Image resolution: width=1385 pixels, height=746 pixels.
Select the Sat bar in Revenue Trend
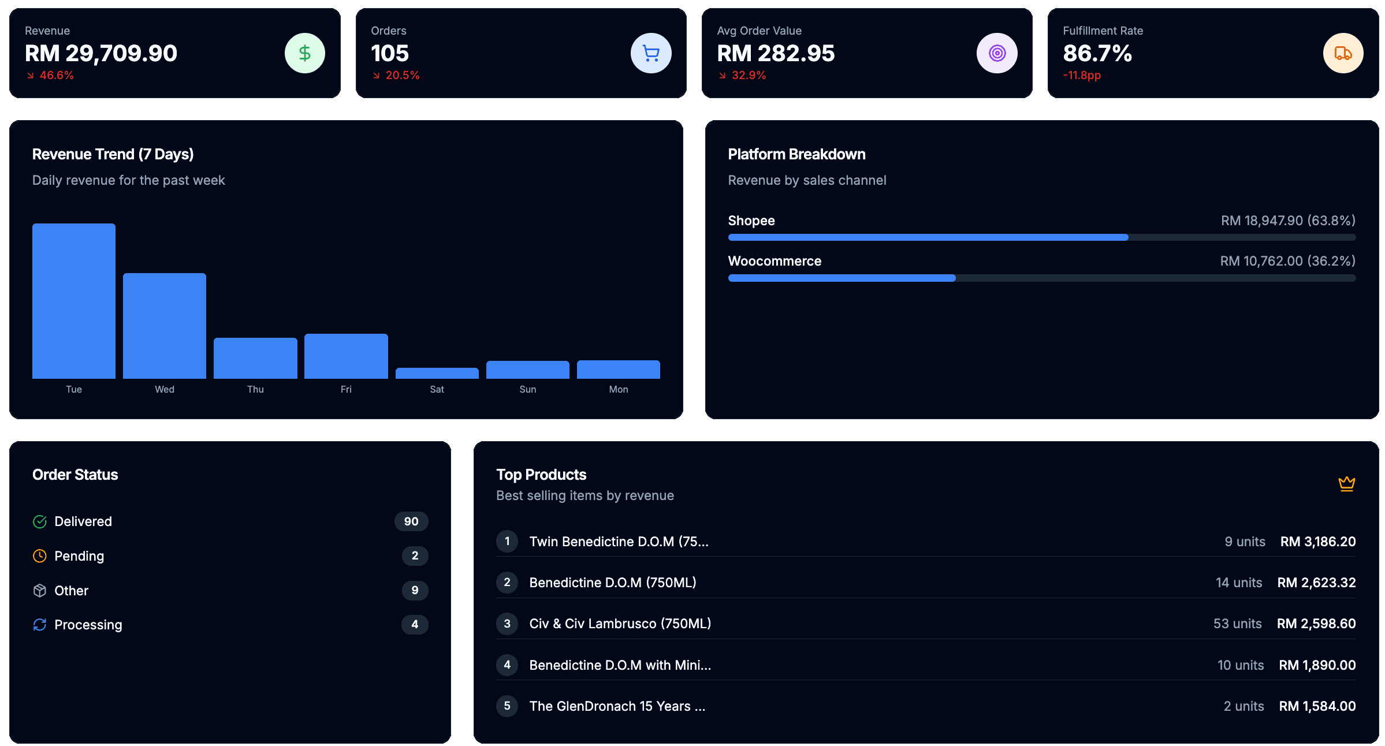pyautogui.click(x=437, y=373)
